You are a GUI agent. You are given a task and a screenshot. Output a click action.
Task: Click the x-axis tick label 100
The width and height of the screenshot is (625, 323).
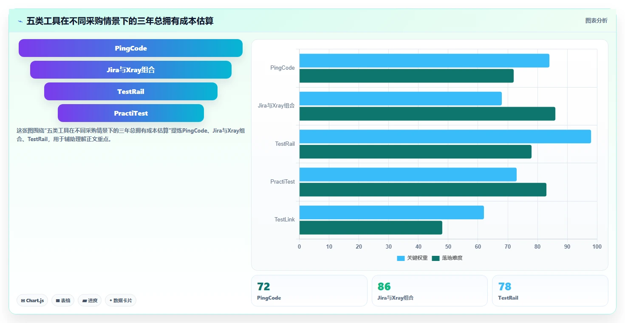[x=597, y=246]
